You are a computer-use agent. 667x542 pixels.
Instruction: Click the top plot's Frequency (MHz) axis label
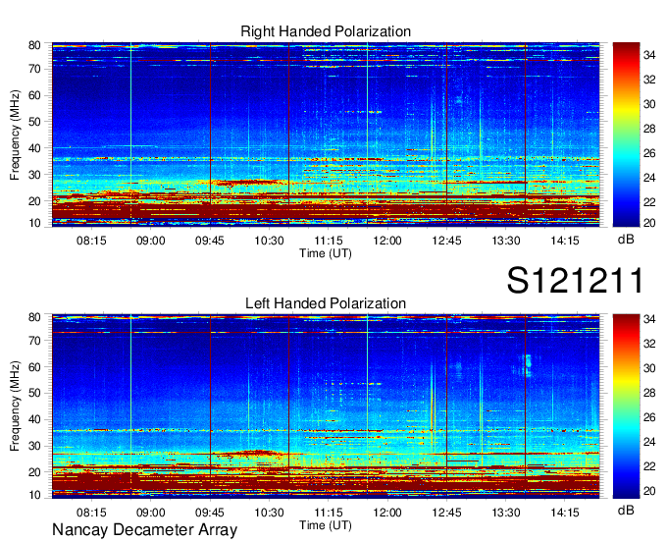click(x=15, y=135)
